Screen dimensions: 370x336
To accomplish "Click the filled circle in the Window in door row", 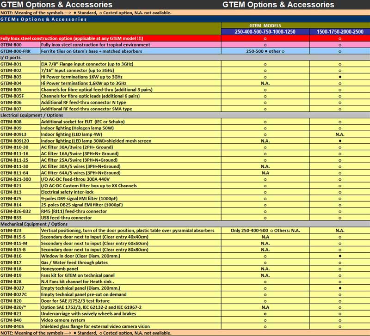I will click(340, 256).
